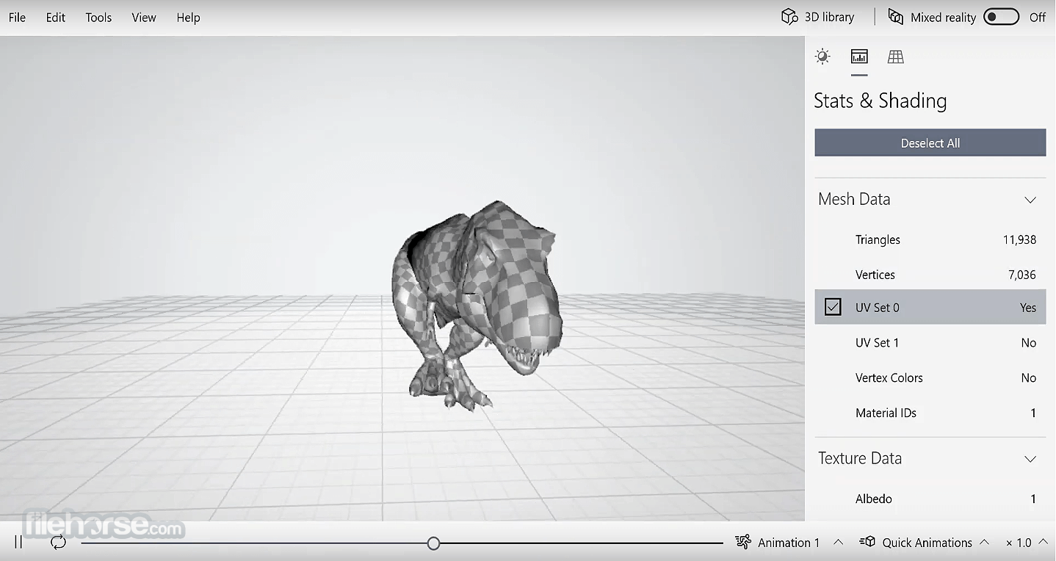1056x561 pixels.
Task: Click the Mixed reality label
Action: (943, 17)
